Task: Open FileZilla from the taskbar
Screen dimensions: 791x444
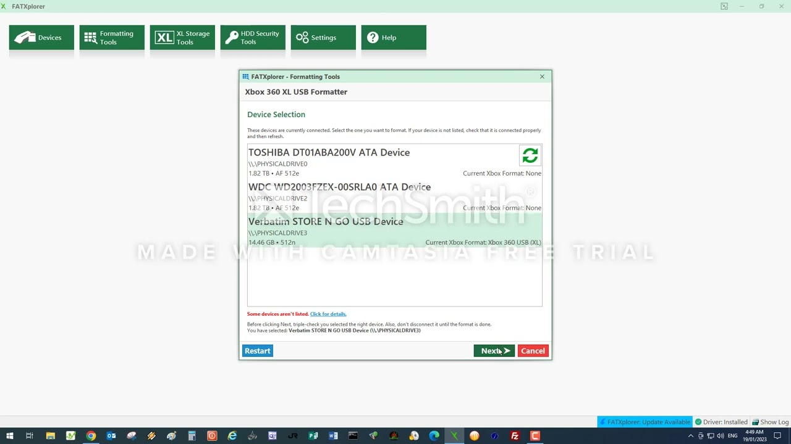Action: [x=515, y=436]
